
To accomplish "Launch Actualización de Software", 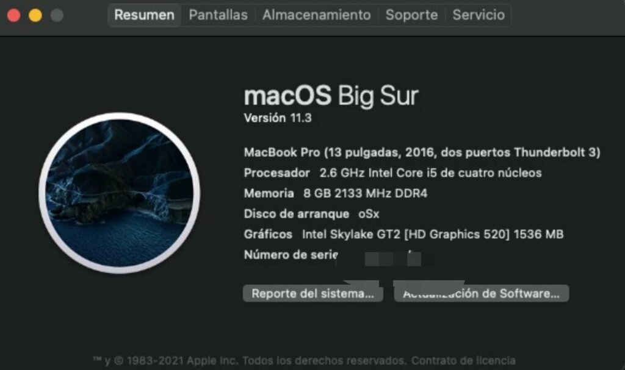I will click(x=482, y=294).
